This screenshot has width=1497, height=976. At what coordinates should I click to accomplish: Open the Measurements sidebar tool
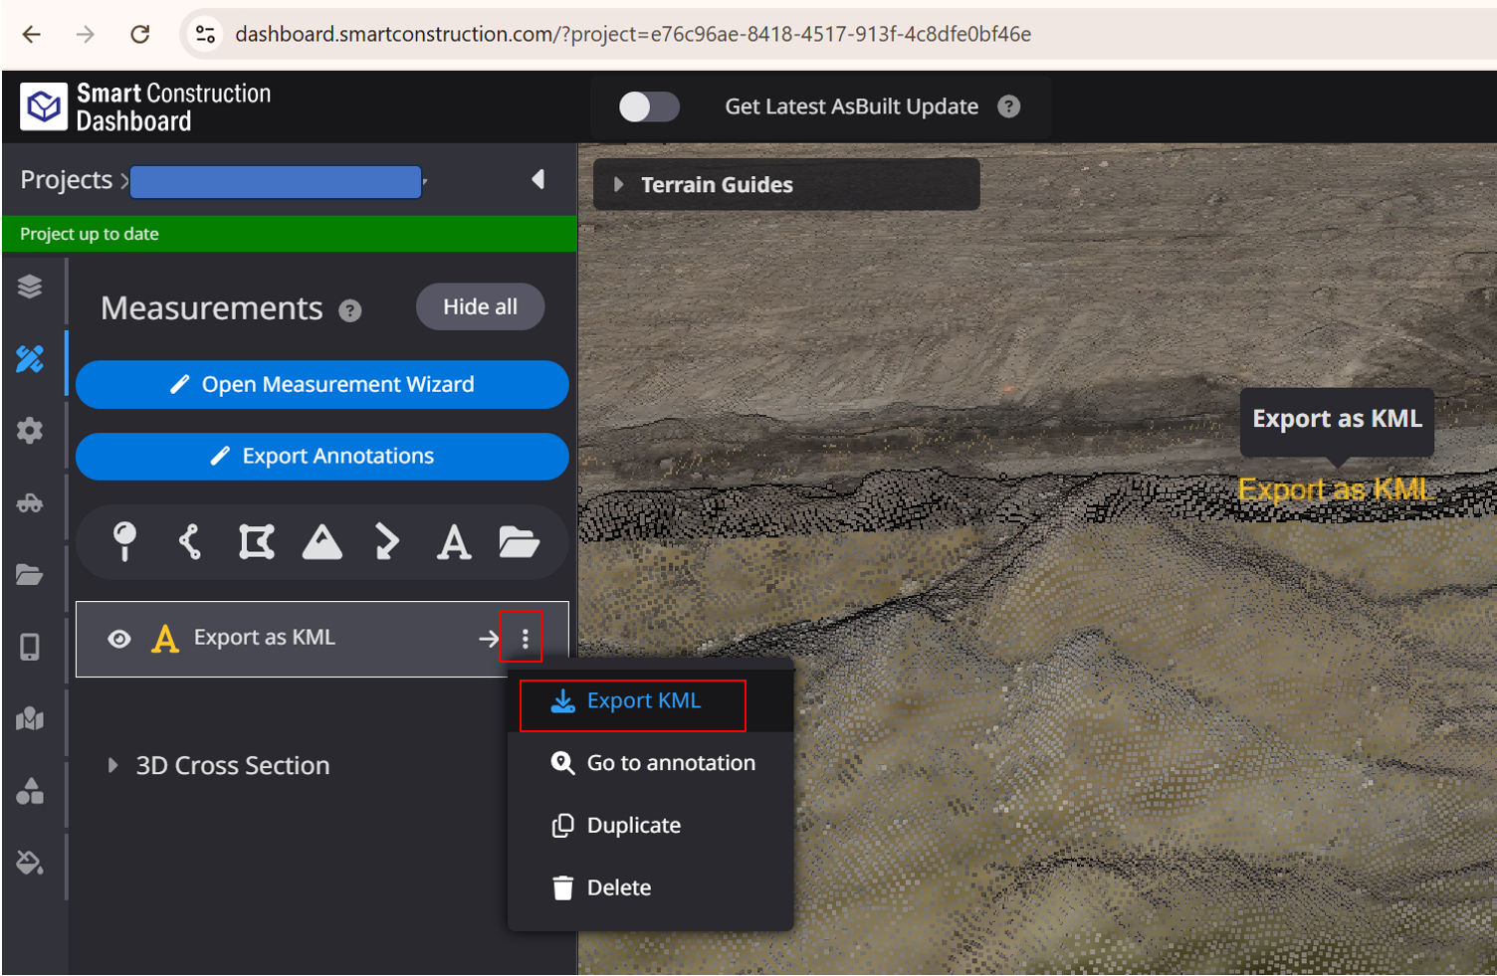click(30, 358)
